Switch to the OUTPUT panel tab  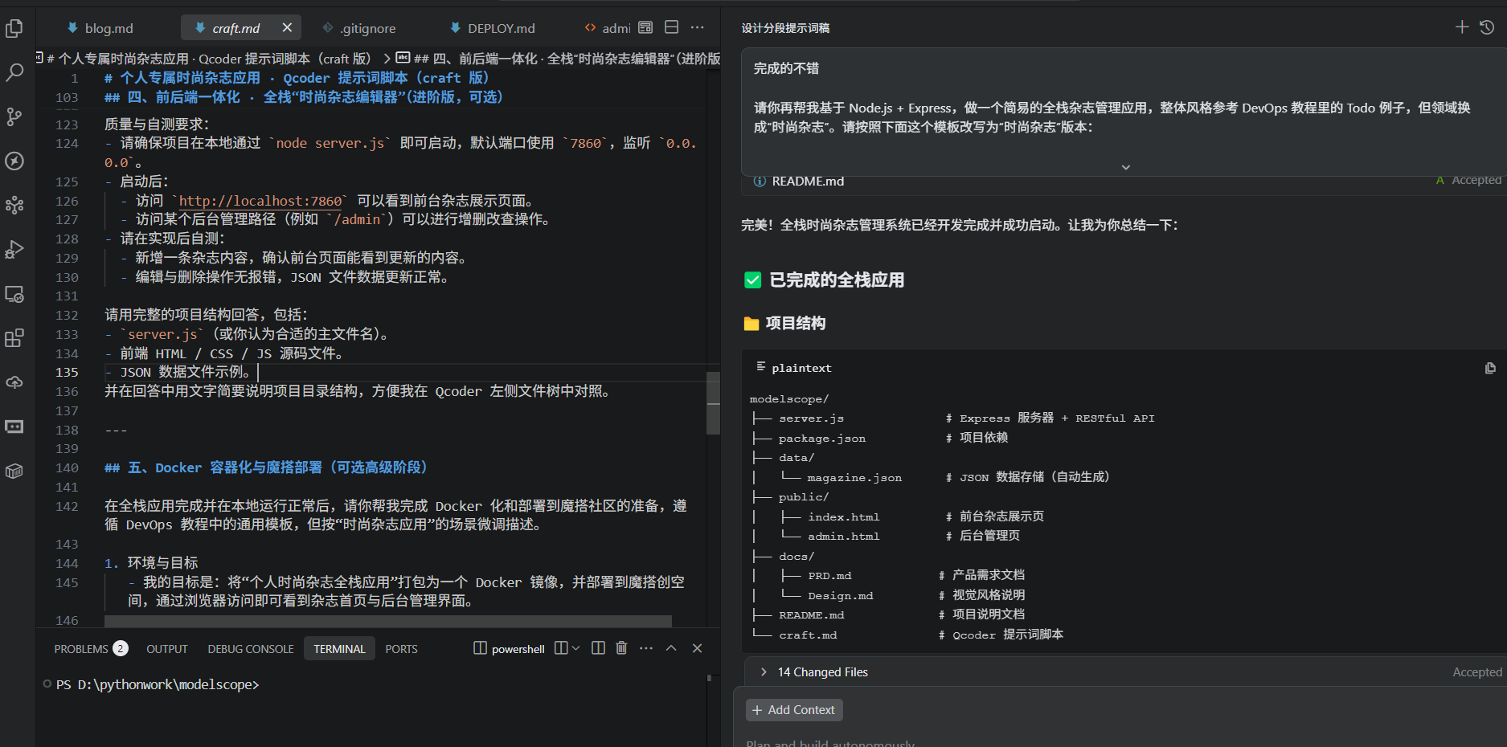[x=166, y=648]
